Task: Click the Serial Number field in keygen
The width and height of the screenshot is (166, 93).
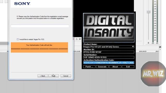Action: click(x=109, y=57)
